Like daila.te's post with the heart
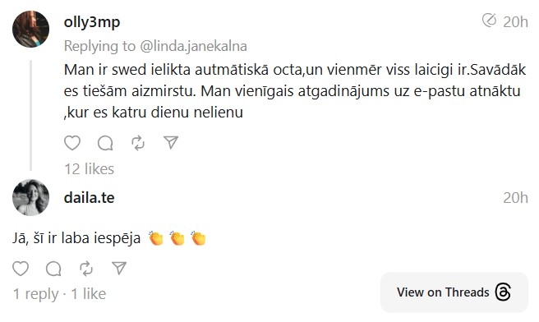 [x=21, y=269]
